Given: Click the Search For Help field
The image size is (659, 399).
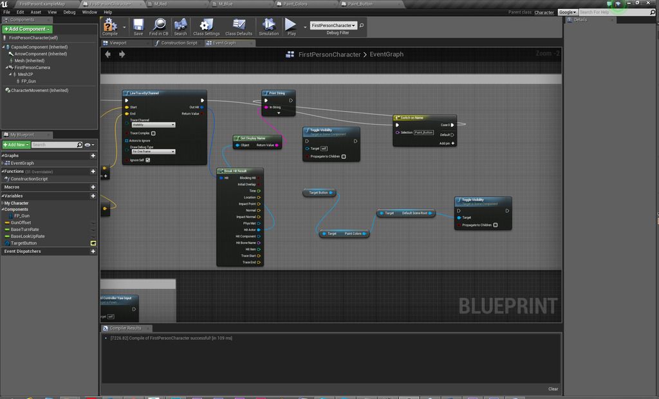Looking at the screenshot, I should pos(617,12).
